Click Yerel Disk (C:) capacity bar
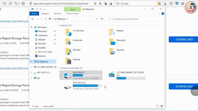This screenshot has width=198, height=111. pyautogui.click(x=87, y=75)
